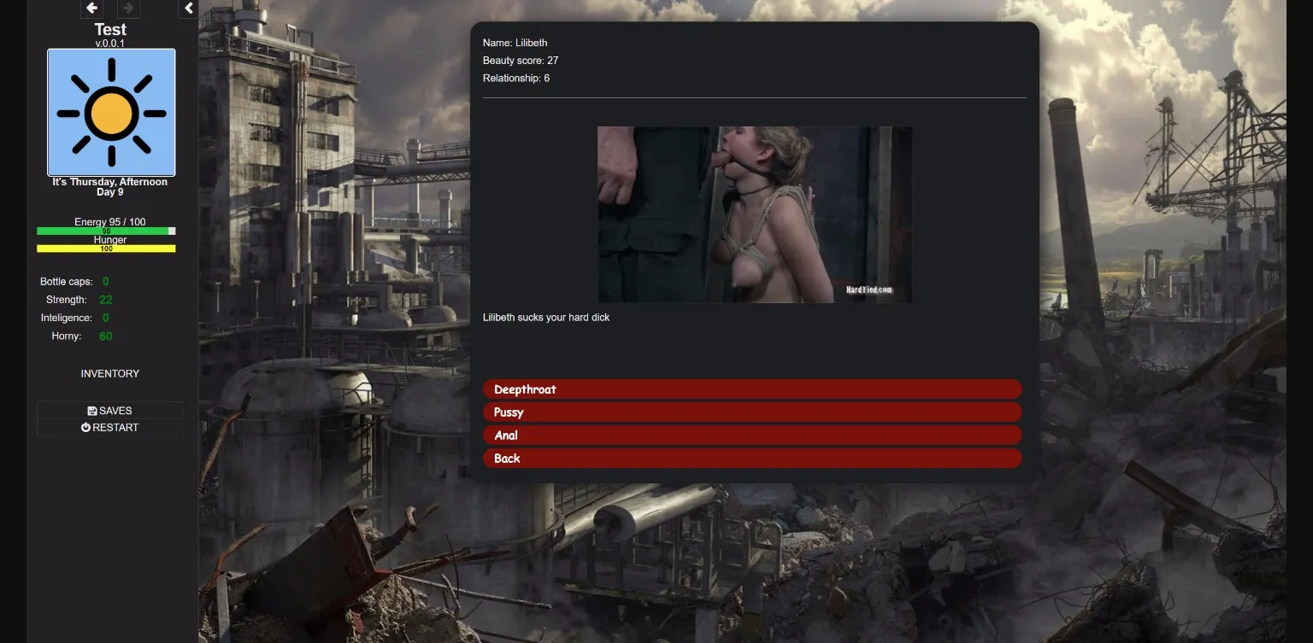This screenshot has width=1313, height=643.
Task: Click the floppy disk save icon
Action: coord(91,410)
